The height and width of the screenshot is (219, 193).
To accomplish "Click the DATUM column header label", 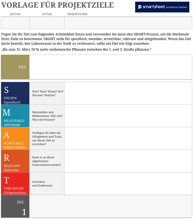I will coord(15,14).
